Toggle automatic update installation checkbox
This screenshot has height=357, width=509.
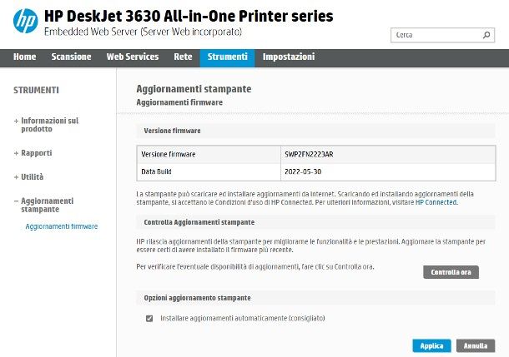click(149, 318)
